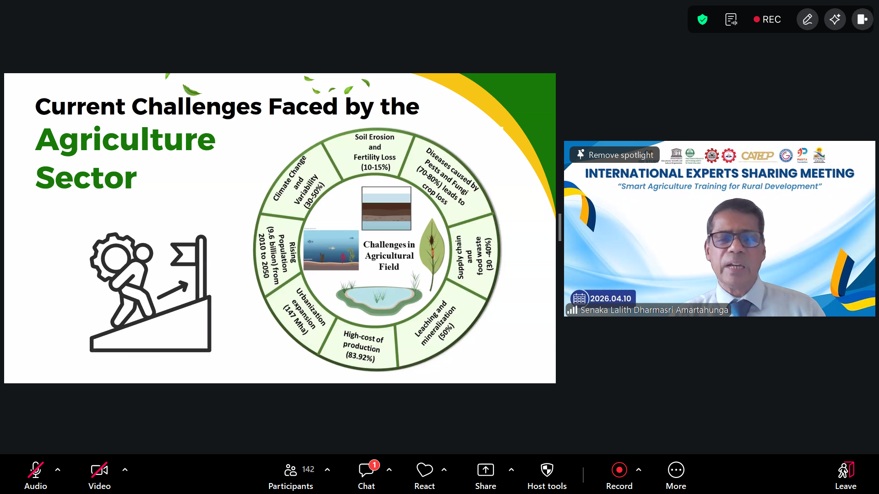Expand video options arrow next to Video

[125, 470]
